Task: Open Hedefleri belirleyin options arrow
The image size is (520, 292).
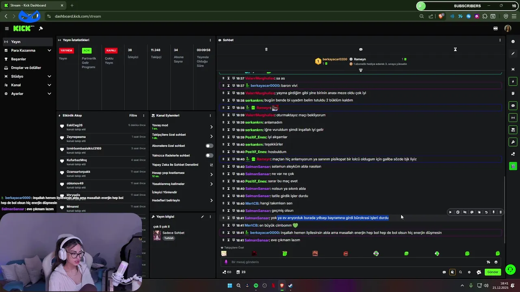Action: (x=211, y=200)
